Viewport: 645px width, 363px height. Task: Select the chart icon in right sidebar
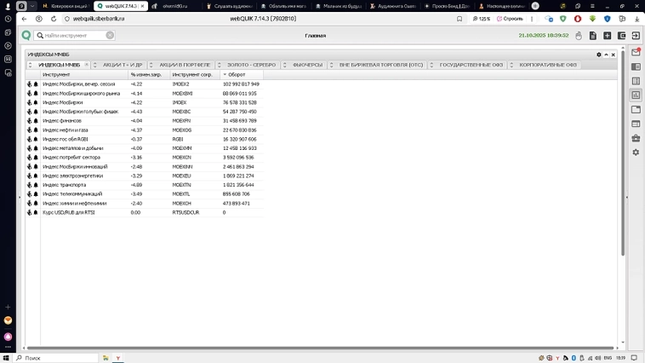(x=636, y=95)
